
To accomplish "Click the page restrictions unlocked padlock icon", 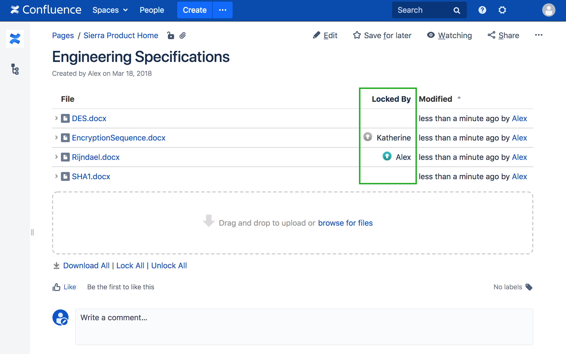I will 171,35.
